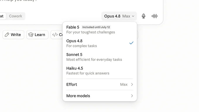Pick Haiku 4.5 for quick answers
The width and height of the screenshot is (199, 112).
[100, 71]
